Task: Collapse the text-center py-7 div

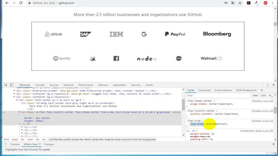Action: 17,100
